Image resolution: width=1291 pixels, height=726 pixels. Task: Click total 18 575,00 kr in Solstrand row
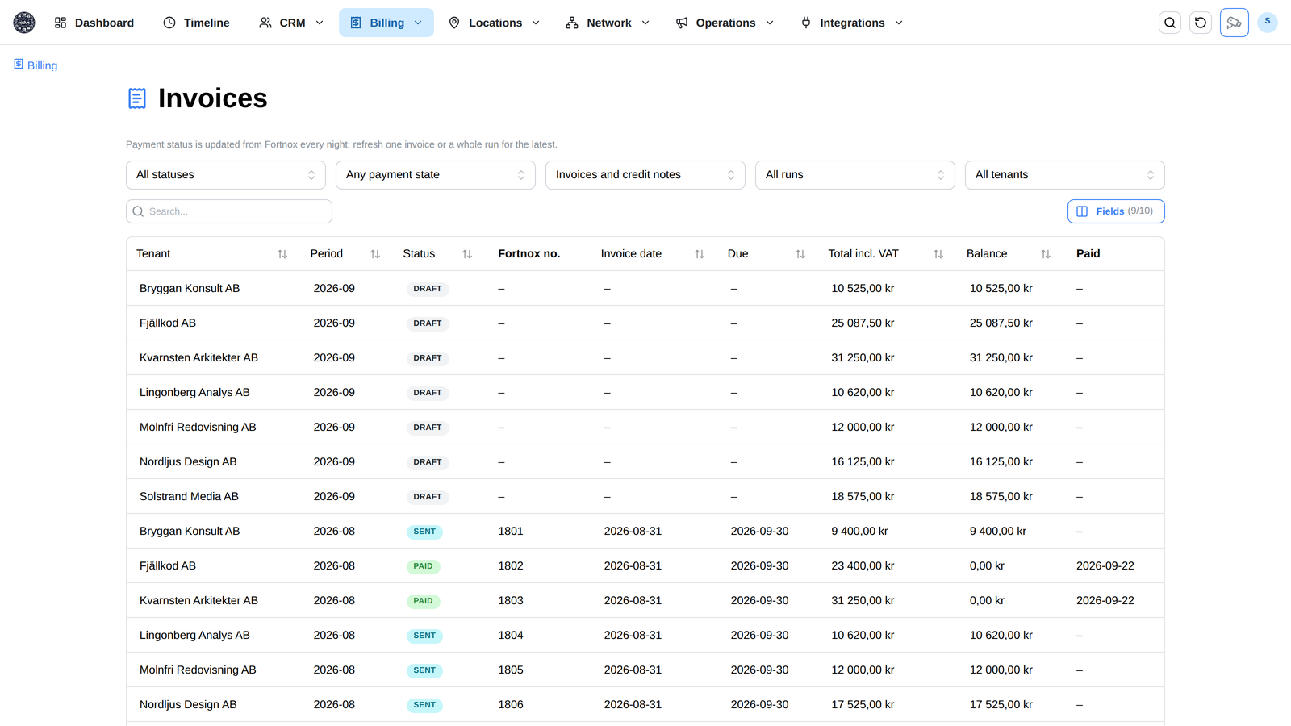tap(863, 496)
